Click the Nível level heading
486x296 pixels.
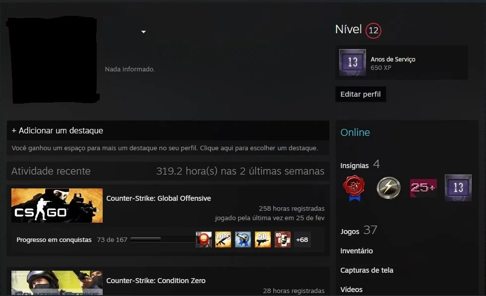pos(348,29)
